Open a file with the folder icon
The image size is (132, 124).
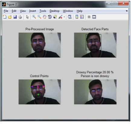click(10, 17)
